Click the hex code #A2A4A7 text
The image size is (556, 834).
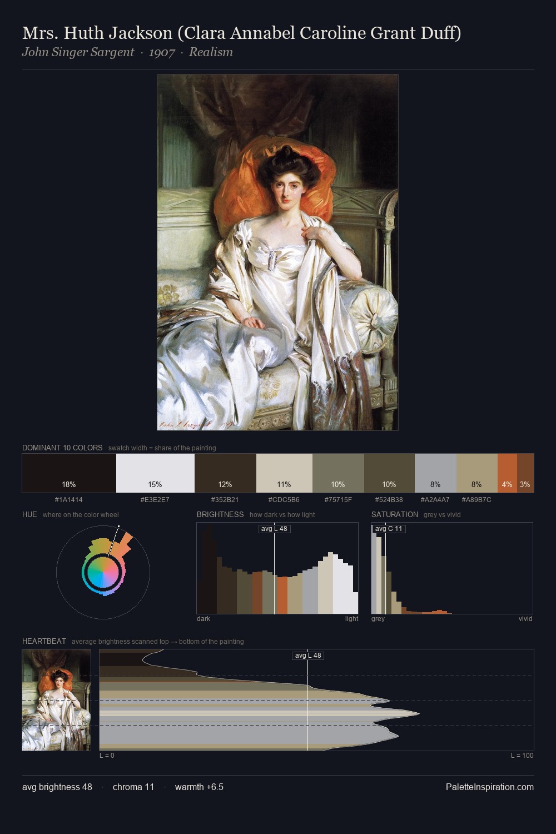435,500
